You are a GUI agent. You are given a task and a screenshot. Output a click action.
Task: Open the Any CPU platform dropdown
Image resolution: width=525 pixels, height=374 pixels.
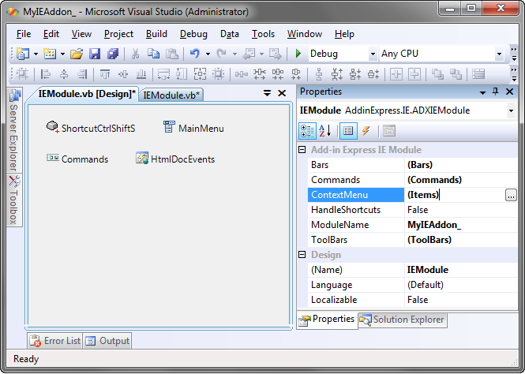pyautogui.click(x=499, y=54)
